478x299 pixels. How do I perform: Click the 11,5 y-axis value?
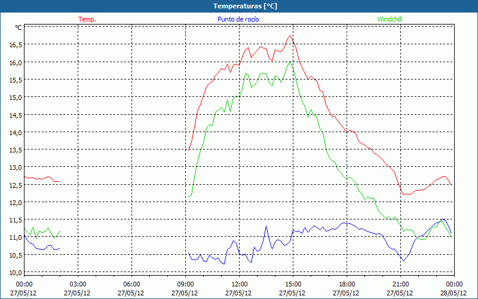click(16, 220)
